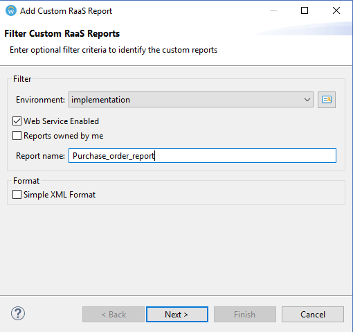Screen dimensions: 353x332
Task: Uncheck the Web Service Enabled checkbox
Action: tap(17, 121)
